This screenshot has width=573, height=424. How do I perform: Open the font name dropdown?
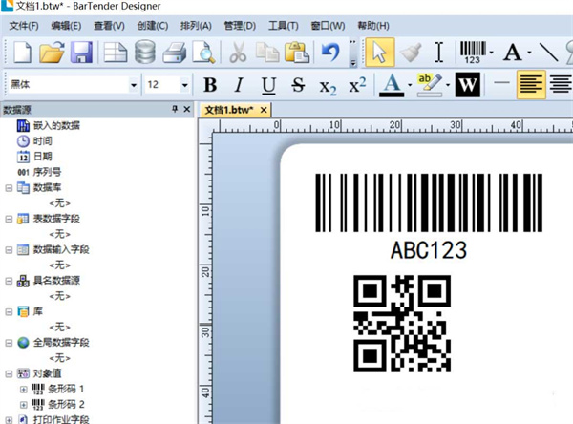133,86
